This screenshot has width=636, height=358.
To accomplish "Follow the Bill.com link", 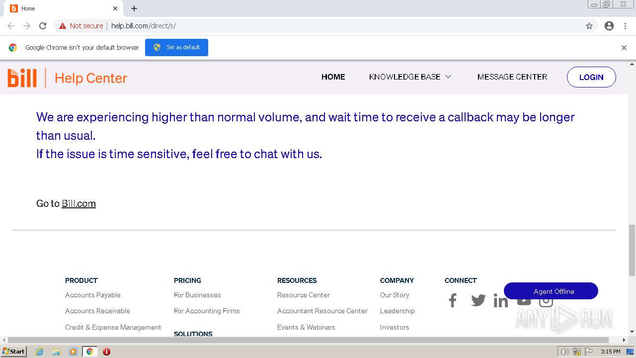I will pos(79,203).
